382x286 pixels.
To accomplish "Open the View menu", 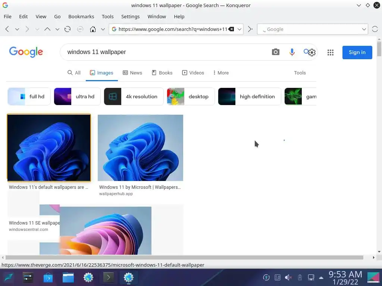I will pos(41,16).
